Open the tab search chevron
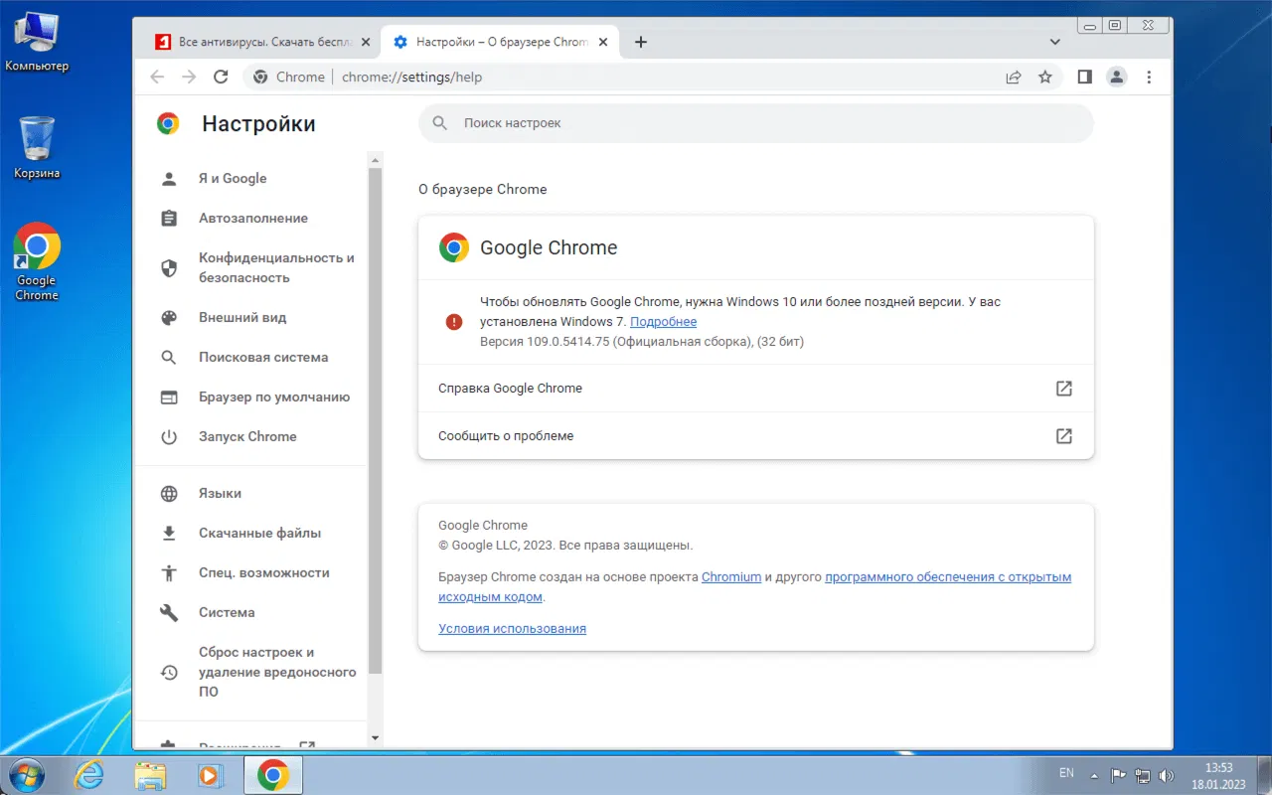 [x=1055, y=42]
